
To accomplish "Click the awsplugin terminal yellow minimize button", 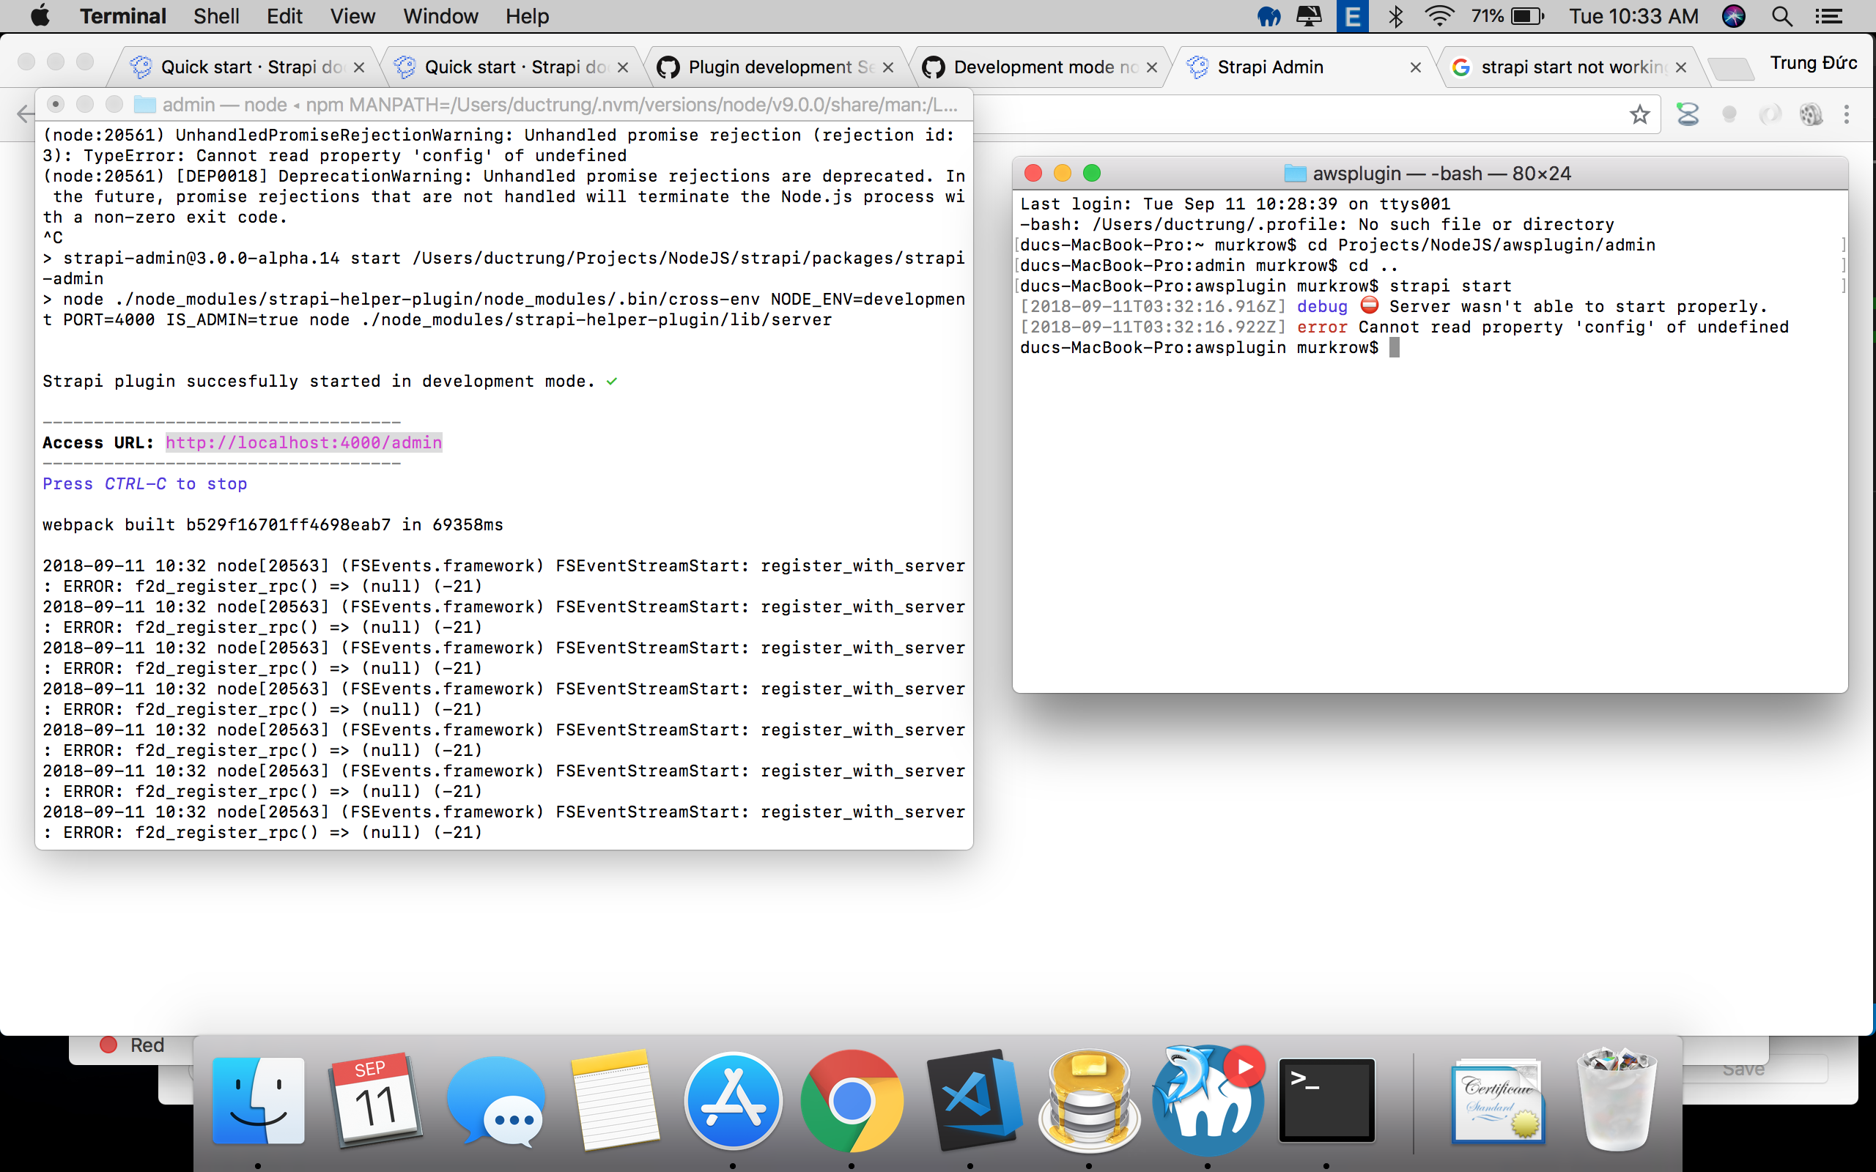I will tap(1062, 173).
